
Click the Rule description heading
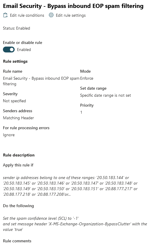pos(19,155)
